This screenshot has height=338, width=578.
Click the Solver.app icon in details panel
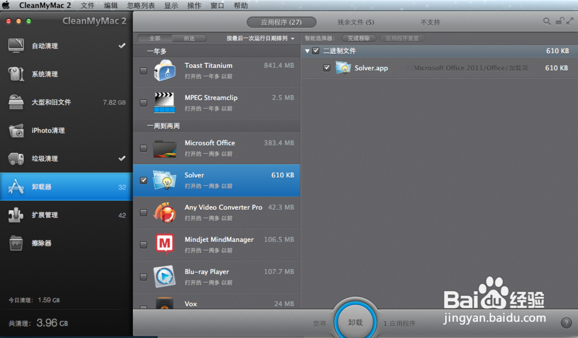[x=343, y=68]
